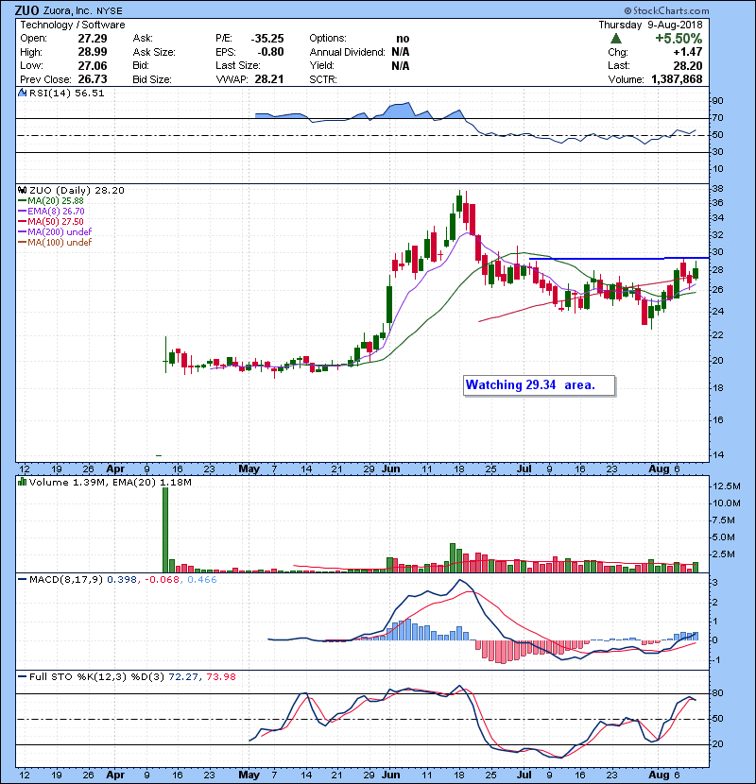Click the Open value 27.29

tap(93, 39)
